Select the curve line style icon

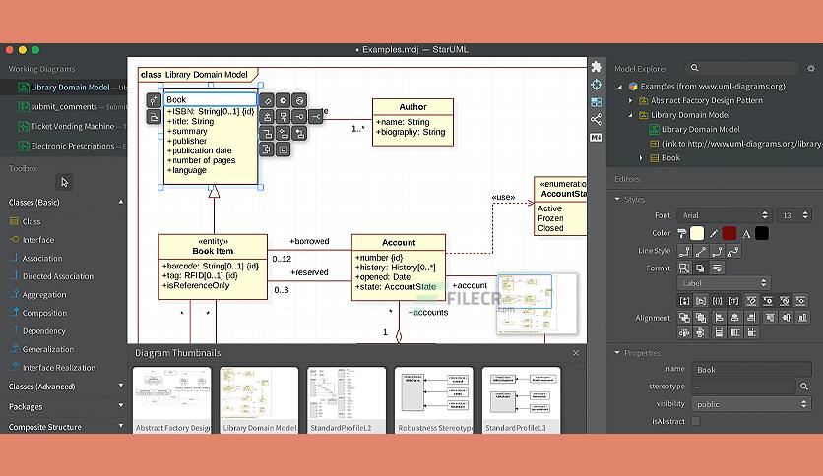point(733,251)
